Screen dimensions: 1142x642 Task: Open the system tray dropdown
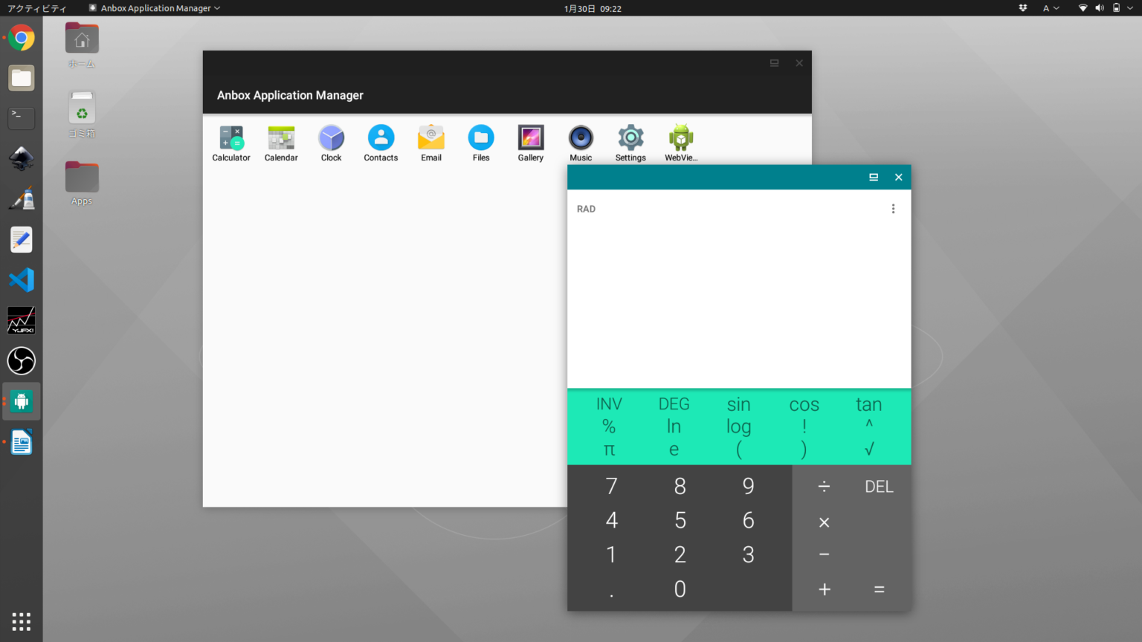click(1107, 8)
